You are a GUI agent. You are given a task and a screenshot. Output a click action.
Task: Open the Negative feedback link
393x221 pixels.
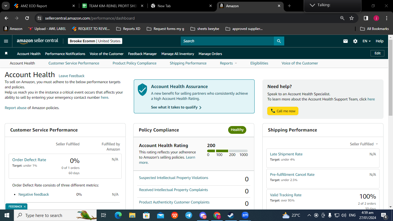pyautogui.click(x=34, y=195)
